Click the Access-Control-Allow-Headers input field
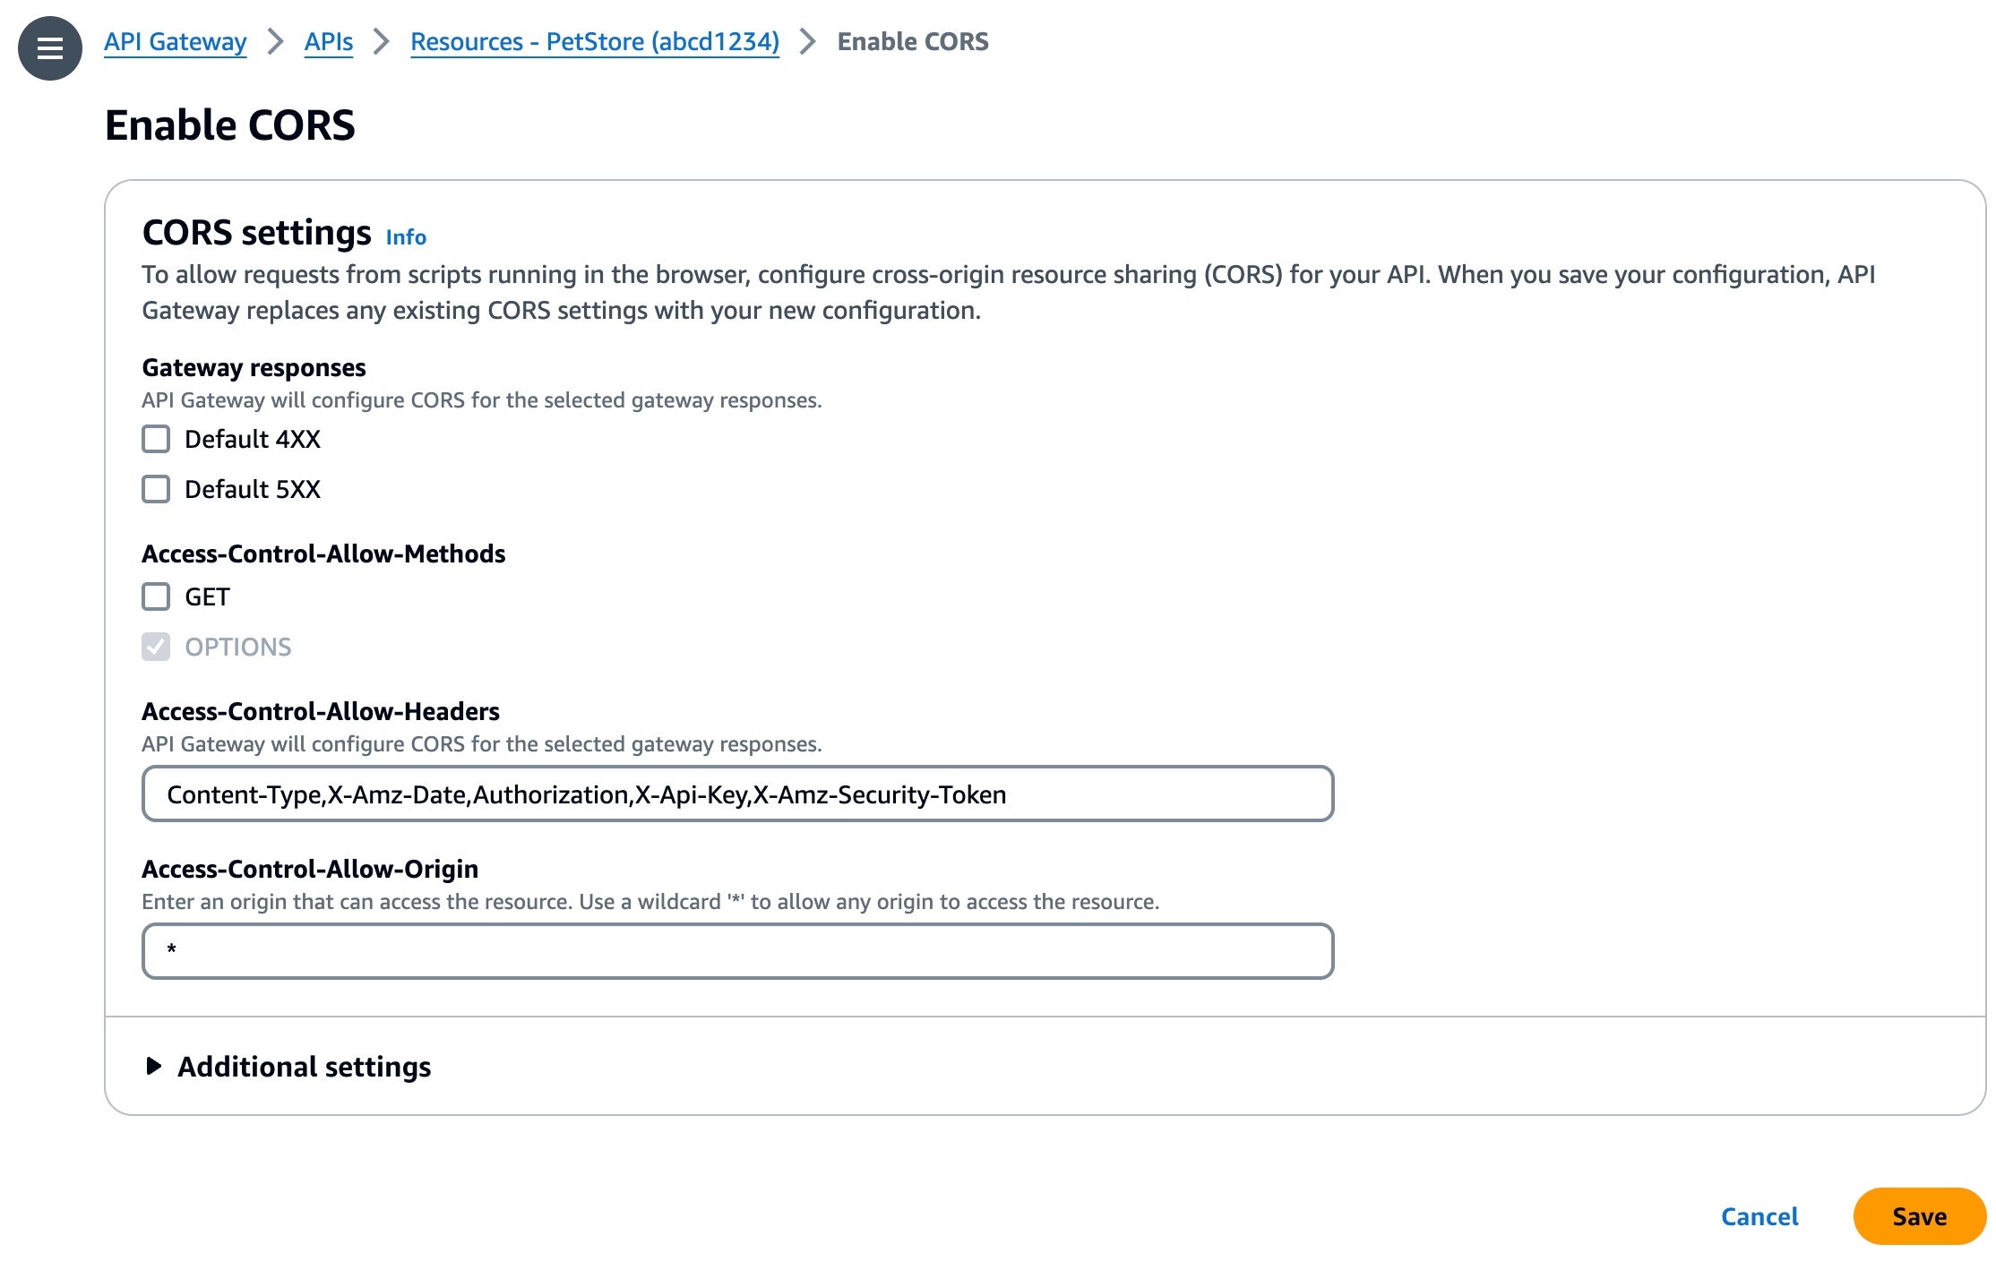The height and width of the screenshot is (1270, 1996). click(x=736, y=794)
